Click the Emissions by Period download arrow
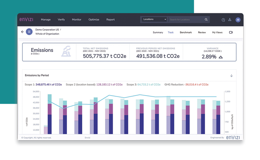Image resolution: width=260 pixels, height=160 pixels. pos(231,76)
